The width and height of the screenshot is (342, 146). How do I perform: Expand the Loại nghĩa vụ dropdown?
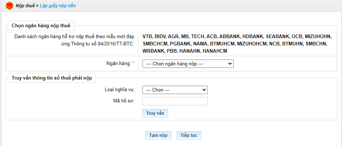175,90
